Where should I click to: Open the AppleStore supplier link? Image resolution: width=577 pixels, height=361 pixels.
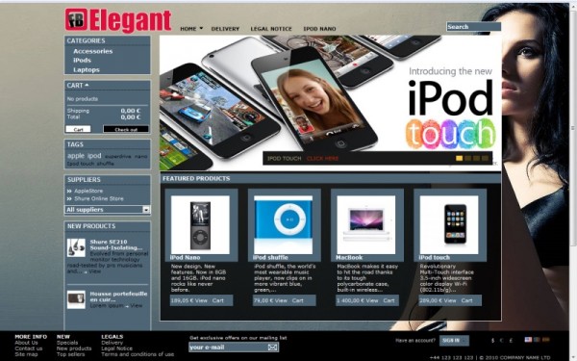click(x=88, y=191)
